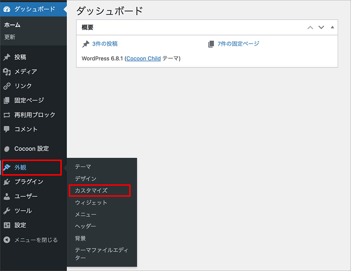Viewport: 351px width, 271px height.
Task: Move 概要 box down using the down chevron
Action: click(321, 27)
